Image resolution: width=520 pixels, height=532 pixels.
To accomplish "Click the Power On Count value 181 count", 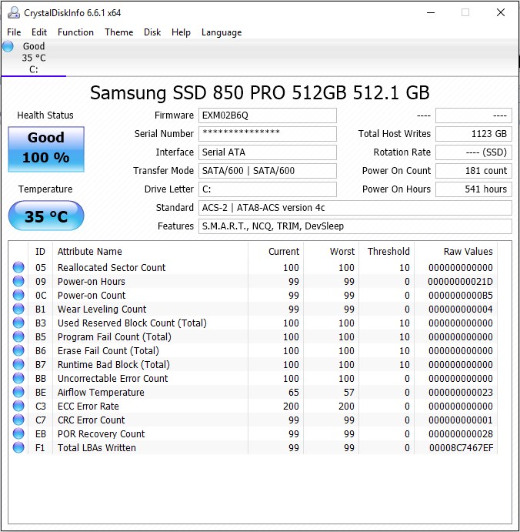I will (x=474, y=171).
